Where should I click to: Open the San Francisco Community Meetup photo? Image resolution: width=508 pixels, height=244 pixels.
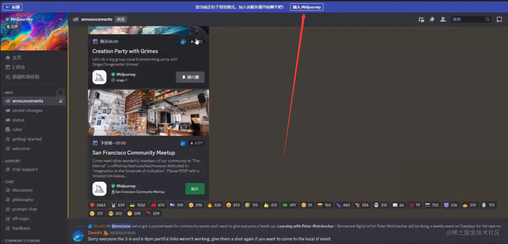click(x=149, y=113)
